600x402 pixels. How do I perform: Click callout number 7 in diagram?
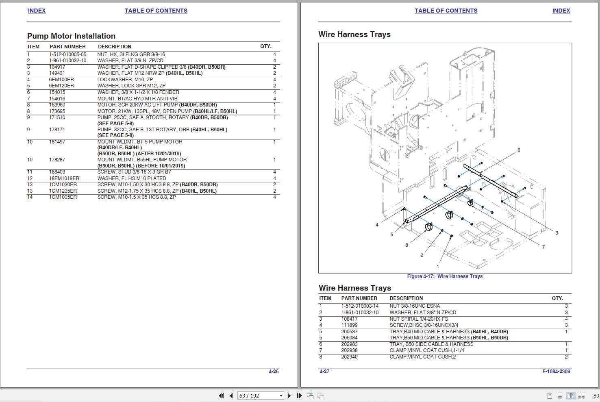tap(543, 247)
